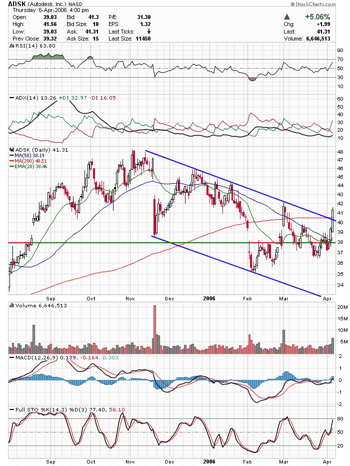Screen dimensions: 350x466
Task: Click the Open price 39.03
Action: (50, 17)
